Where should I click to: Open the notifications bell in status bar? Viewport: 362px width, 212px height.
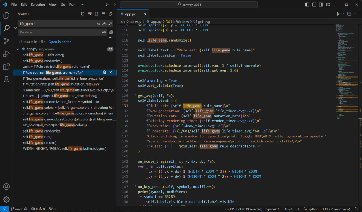(357, 209)
